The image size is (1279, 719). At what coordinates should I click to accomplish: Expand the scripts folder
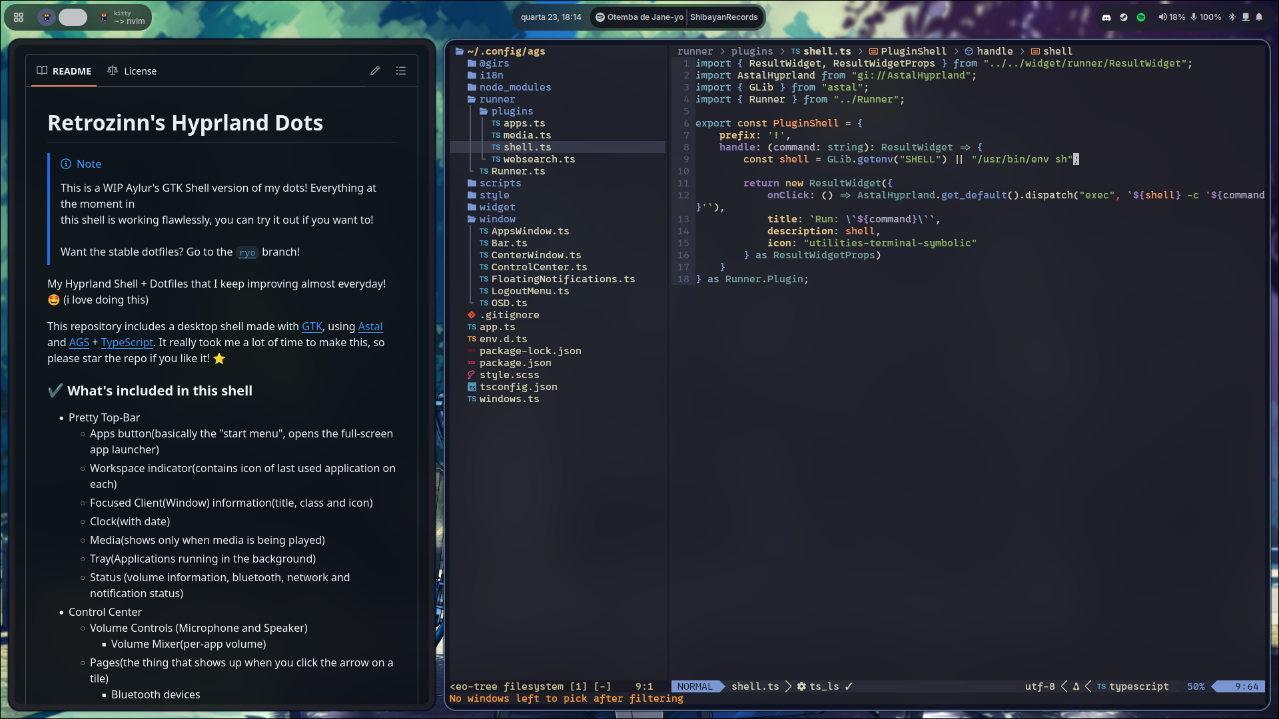coord(494,183)
